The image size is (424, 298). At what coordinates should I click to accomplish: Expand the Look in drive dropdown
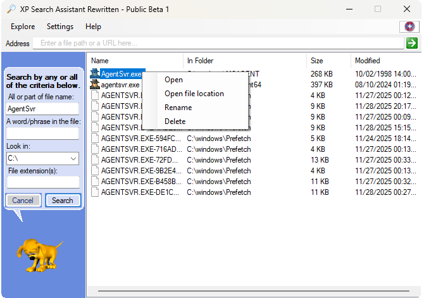[74, 158]
